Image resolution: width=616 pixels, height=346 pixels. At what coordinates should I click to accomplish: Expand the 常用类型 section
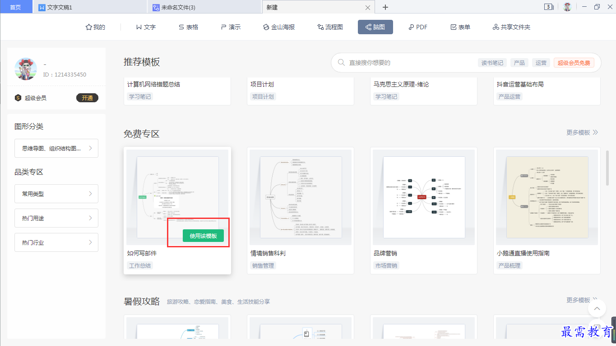pos(56,194)
